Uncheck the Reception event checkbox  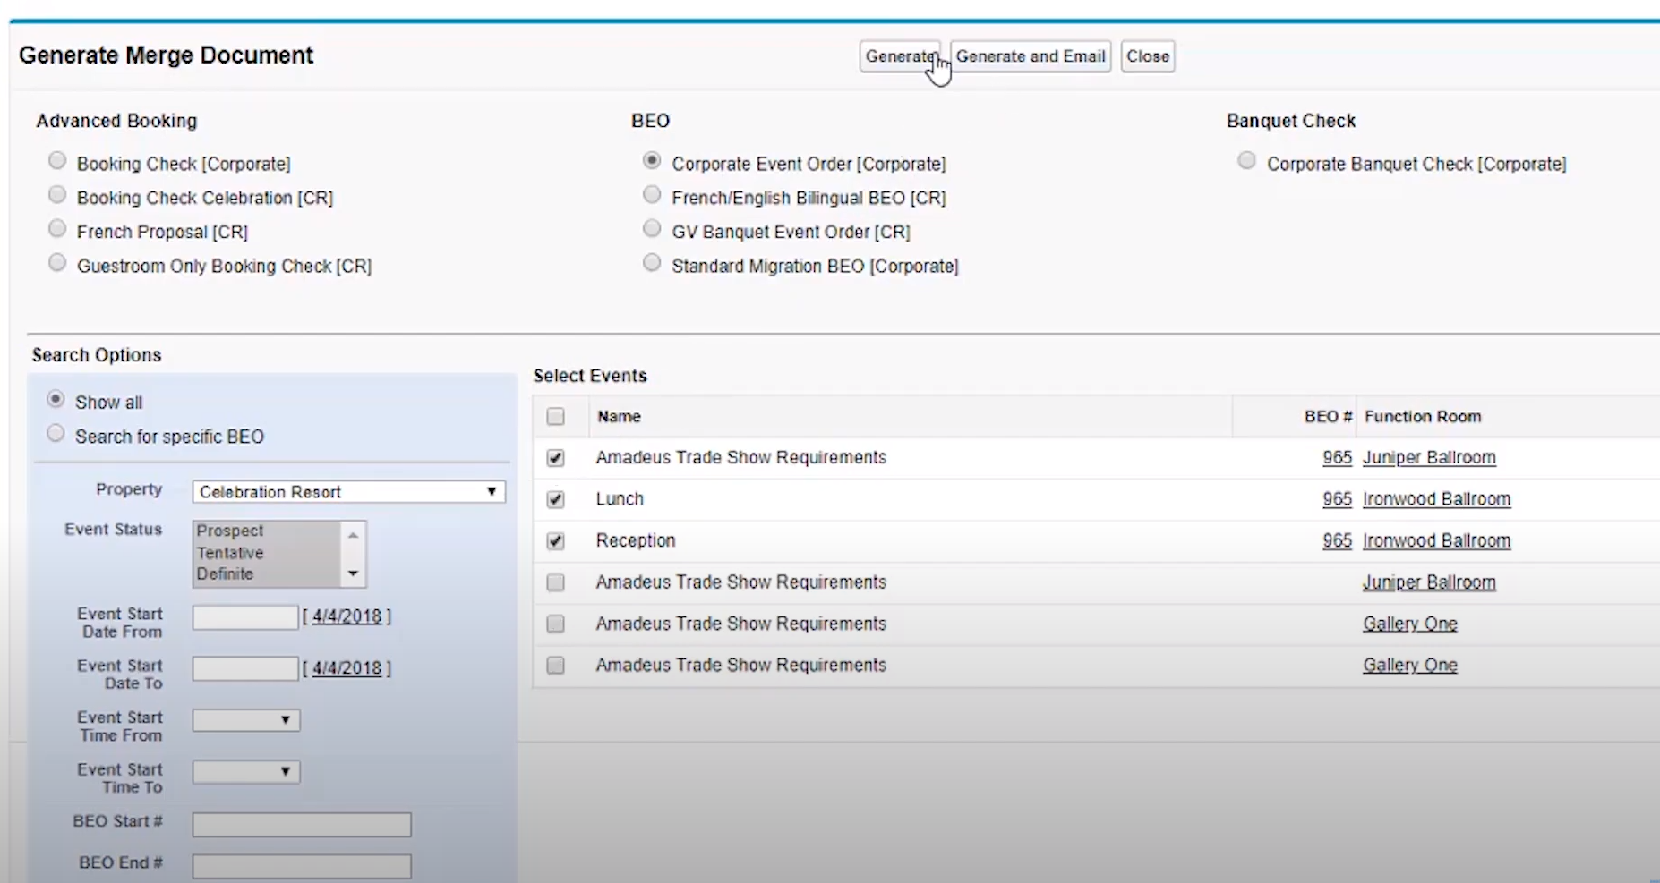[x=556, y=541]
